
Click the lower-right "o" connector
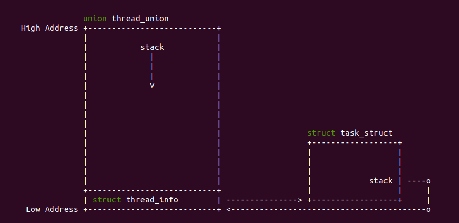tap(428, 209)
